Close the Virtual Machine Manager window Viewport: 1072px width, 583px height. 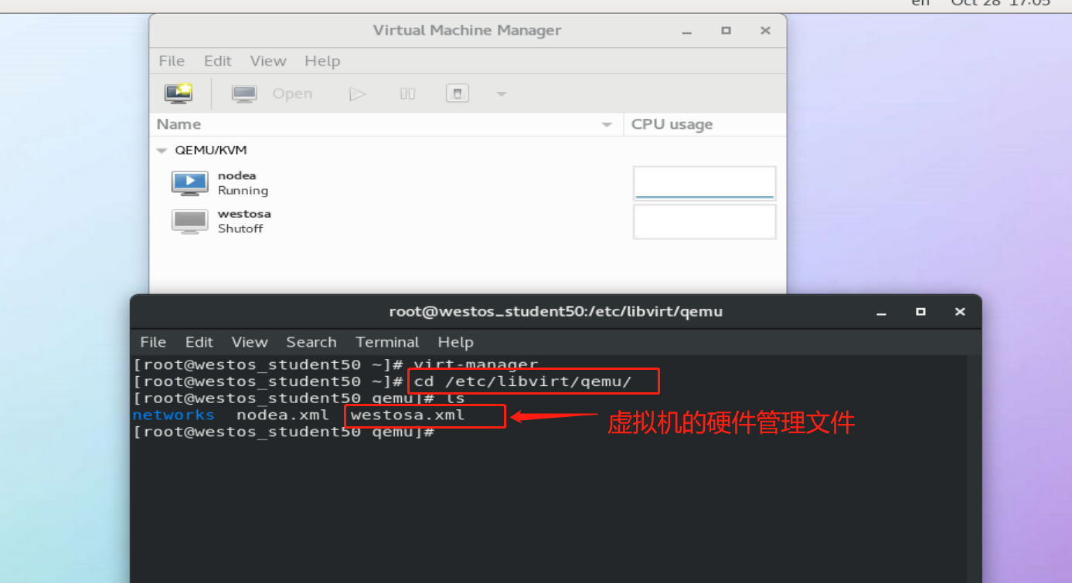[x=765, y=31]
